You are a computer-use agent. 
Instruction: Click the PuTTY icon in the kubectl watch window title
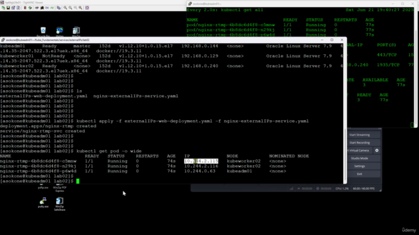coord(190,4)
